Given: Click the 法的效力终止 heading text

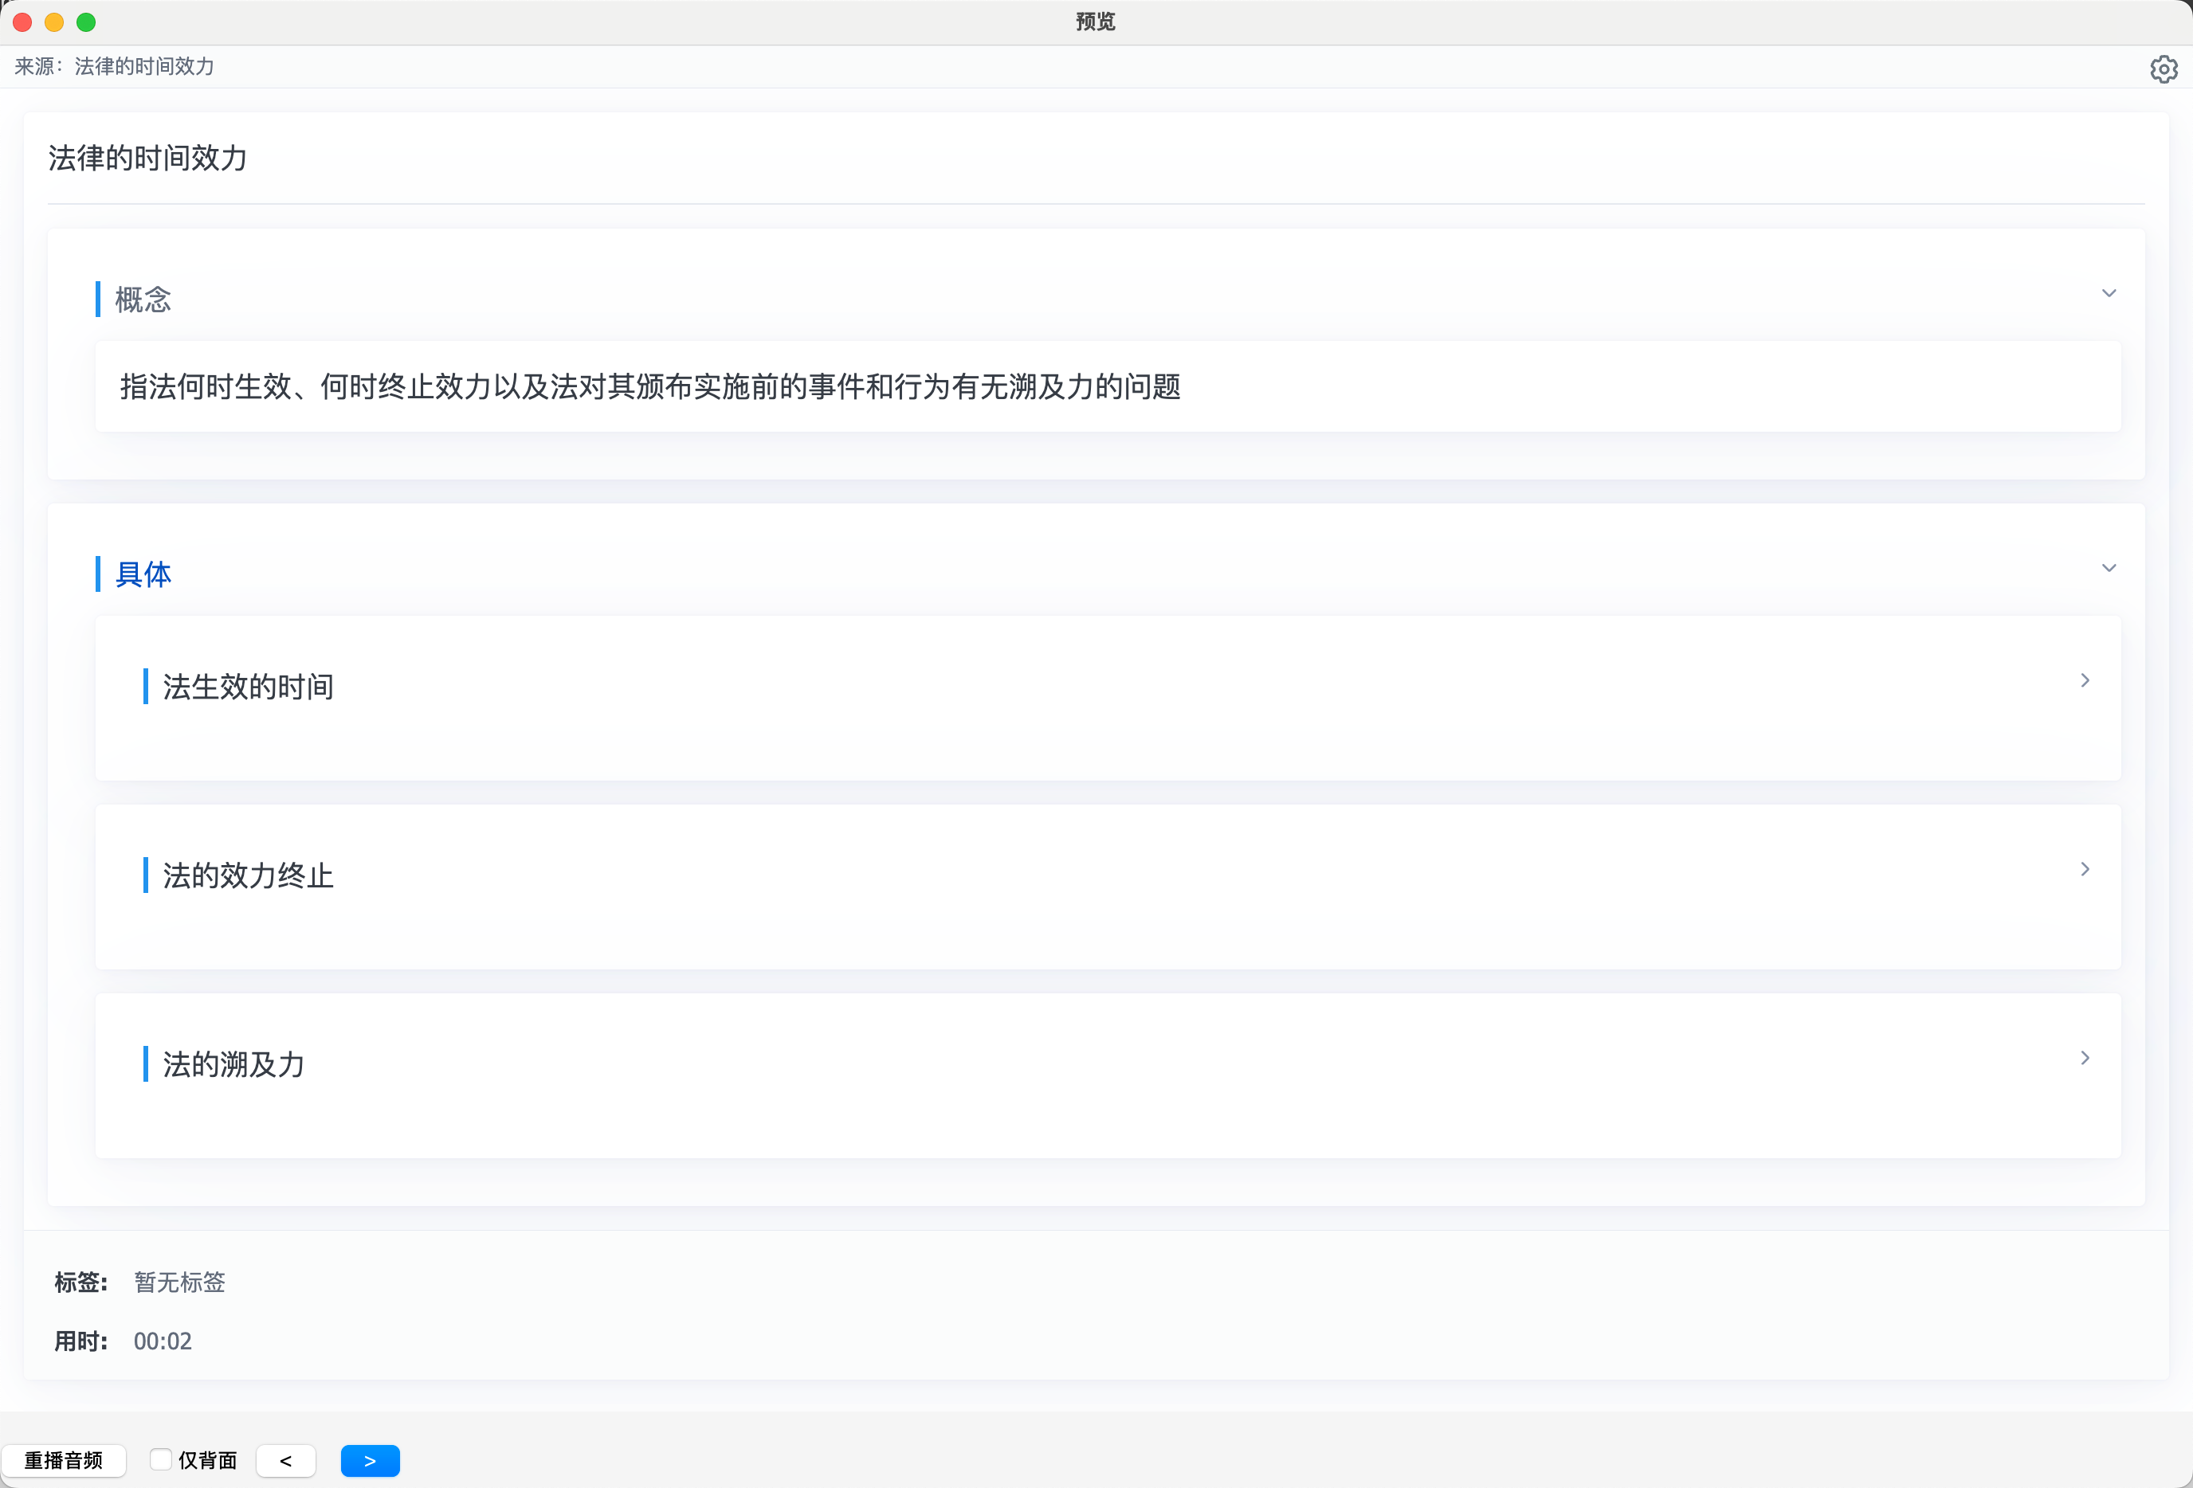Looking at the screenshot, I should tap(248, 875).
